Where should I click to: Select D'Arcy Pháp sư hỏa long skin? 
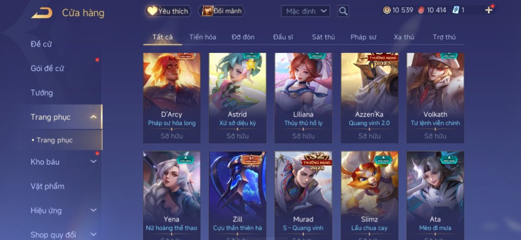[x=172, y=98]
